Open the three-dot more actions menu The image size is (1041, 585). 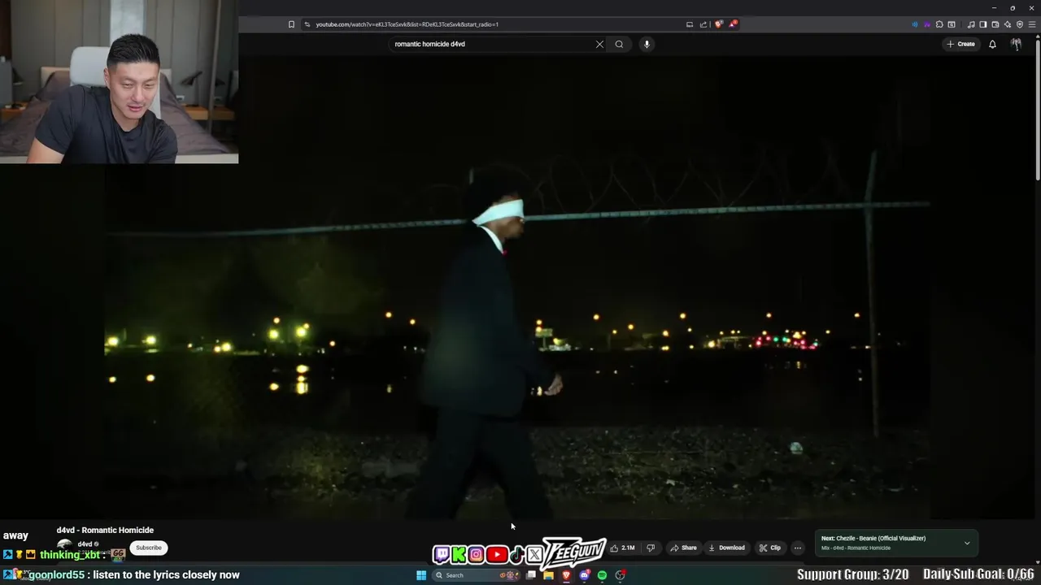[x=798, y=548]
